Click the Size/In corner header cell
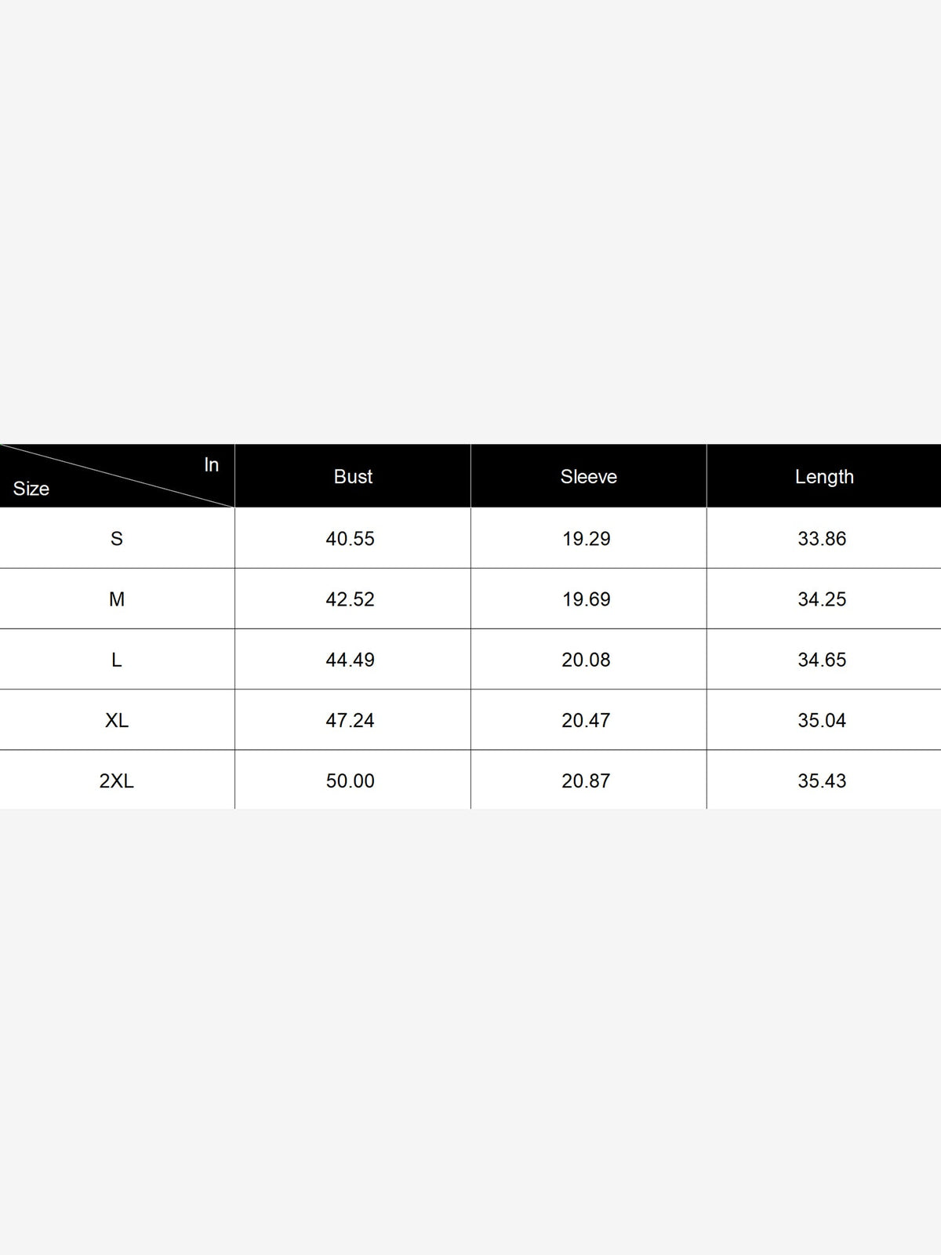941x1255 pixels. (x=117, y=476)
